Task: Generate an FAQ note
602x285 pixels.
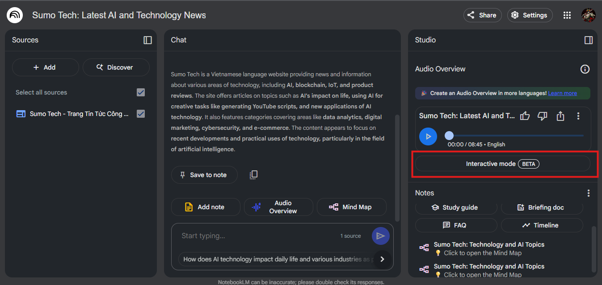Action: click(456, 225)
